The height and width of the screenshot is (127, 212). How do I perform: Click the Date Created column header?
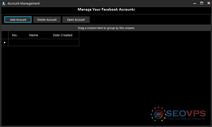point(63,35)
